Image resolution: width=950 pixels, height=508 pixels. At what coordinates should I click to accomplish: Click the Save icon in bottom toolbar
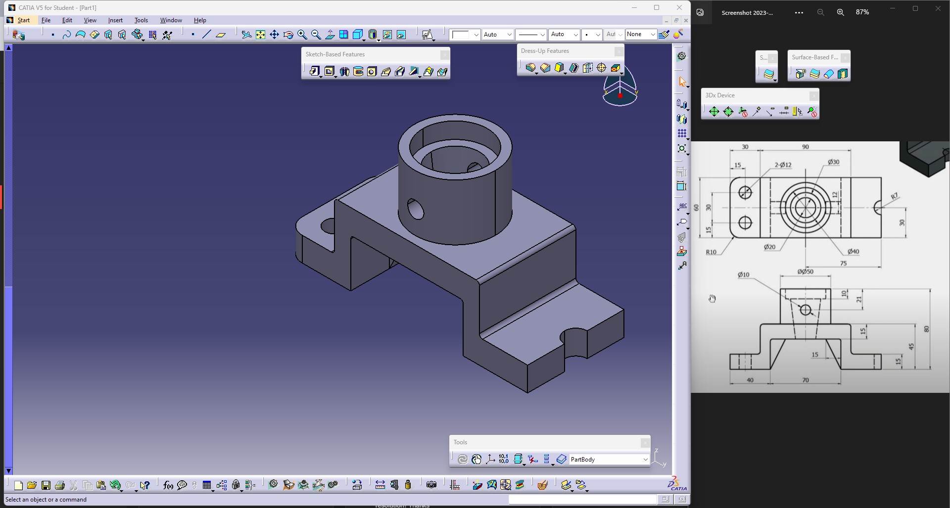46,485
